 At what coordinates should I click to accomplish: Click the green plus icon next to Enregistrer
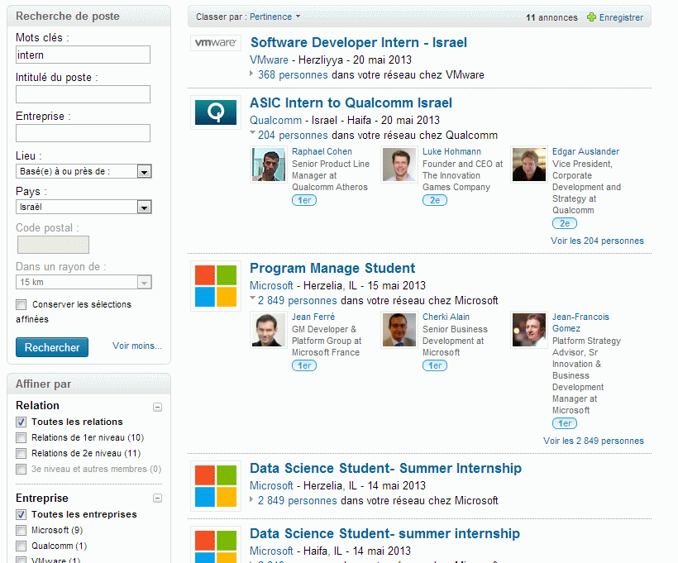point(591,17)
